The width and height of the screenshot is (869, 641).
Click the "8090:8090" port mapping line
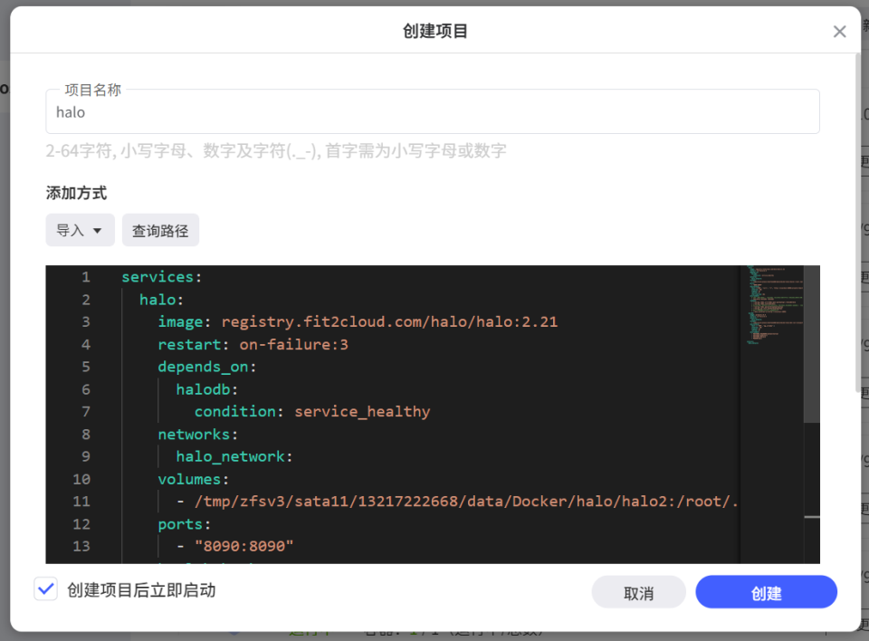pyautogui.click(x=235, y=546)
